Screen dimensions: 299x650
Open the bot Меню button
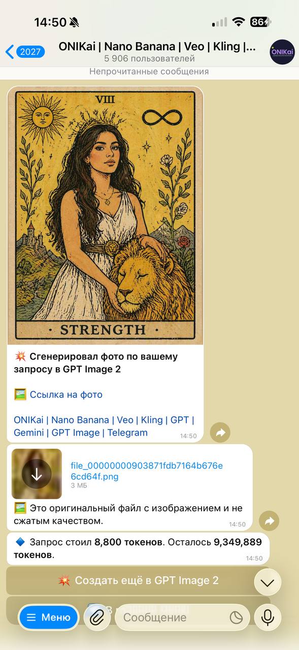[x=49, y=617]
